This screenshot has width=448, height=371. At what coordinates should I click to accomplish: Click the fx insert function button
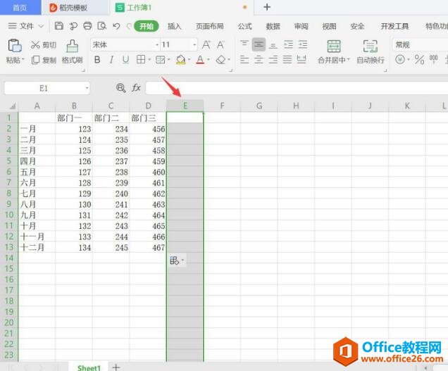point(136,88)
